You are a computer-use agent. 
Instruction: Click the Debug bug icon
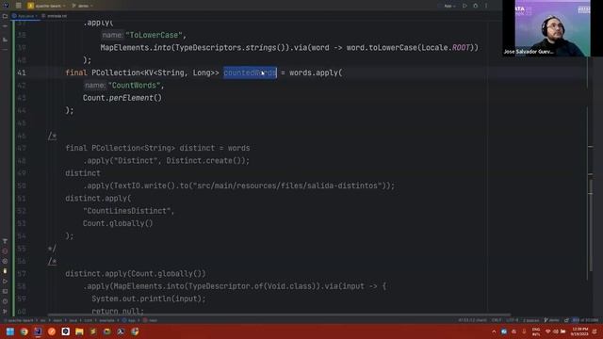click(x=476, y=6)
